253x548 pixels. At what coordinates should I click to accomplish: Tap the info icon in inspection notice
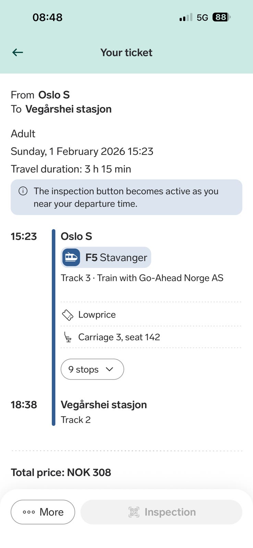coord(23,191)
